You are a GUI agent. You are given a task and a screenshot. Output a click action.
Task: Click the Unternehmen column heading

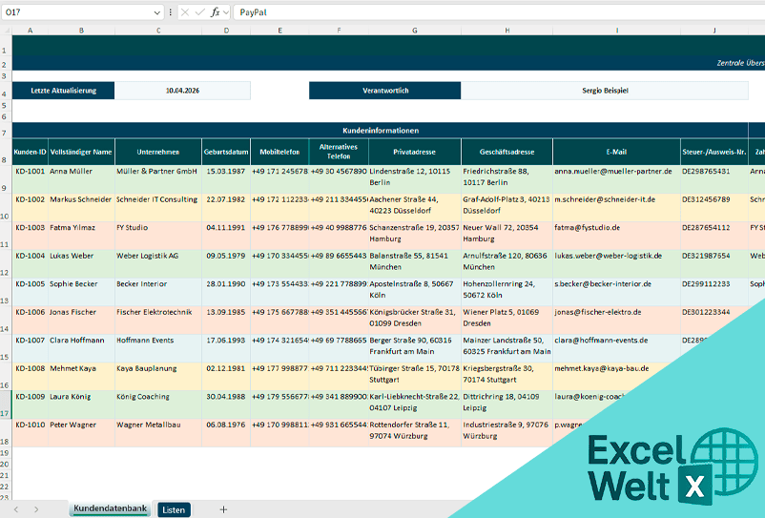158,152
